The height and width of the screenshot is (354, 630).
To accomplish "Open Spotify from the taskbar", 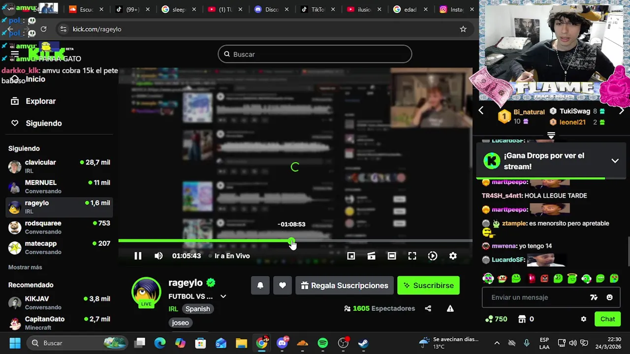I will pos(323,343).
